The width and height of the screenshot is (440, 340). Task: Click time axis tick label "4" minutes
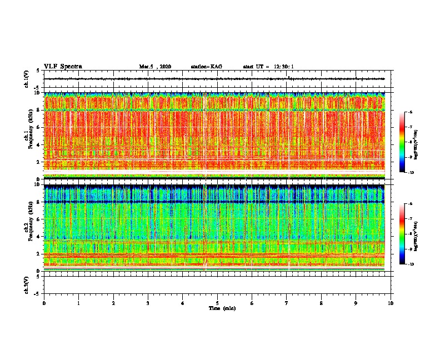[183, 303]
